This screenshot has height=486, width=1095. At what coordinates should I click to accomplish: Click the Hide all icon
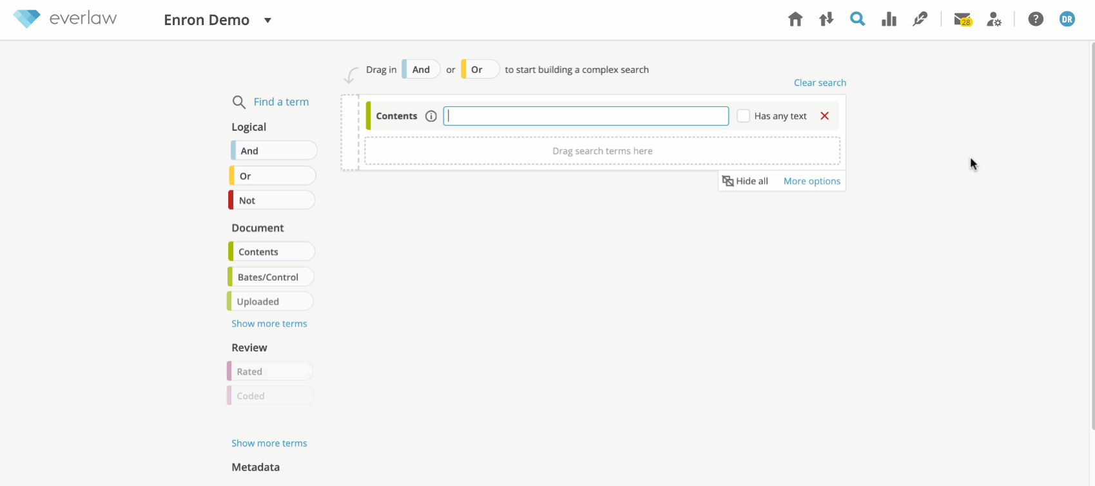pos(728,181)
